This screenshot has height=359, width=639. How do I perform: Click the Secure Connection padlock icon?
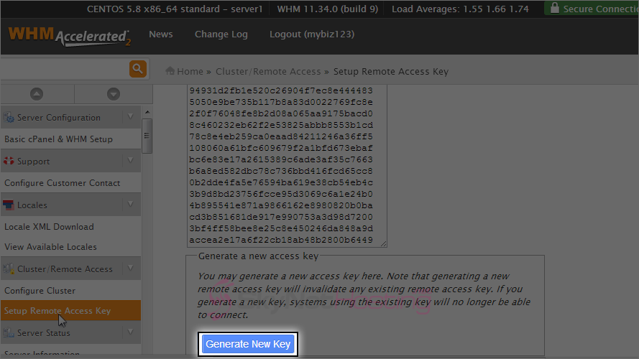coord(554,8)
